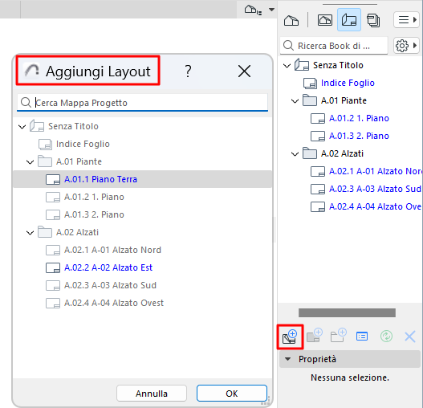423x408 pixels.
Task: Click Ricerca Book di search field
Action: [334, 46]
